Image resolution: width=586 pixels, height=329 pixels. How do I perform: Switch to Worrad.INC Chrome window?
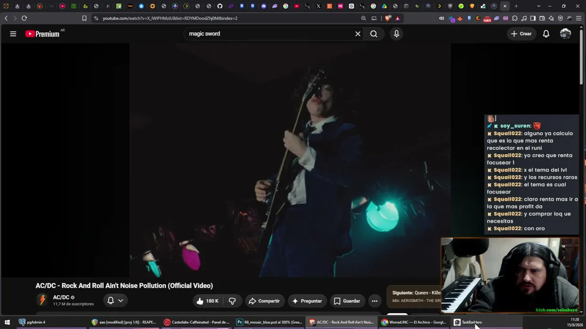tap(414, 322)
